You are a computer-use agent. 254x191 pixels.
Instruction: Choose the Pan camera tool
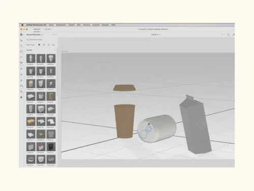click(x=21, y=74)
